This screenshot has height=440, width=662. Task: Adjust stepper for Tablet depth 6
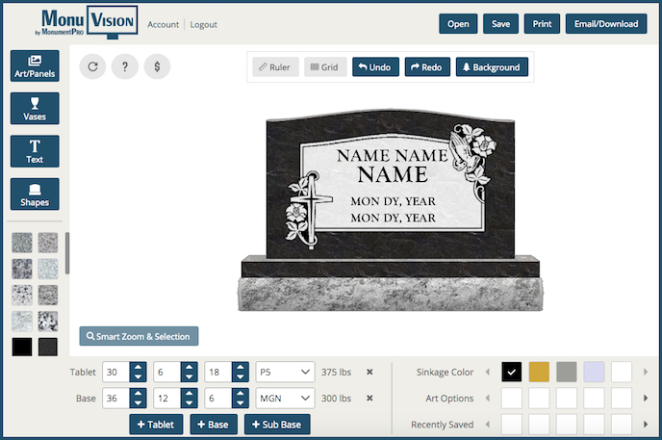coord(190,372)
